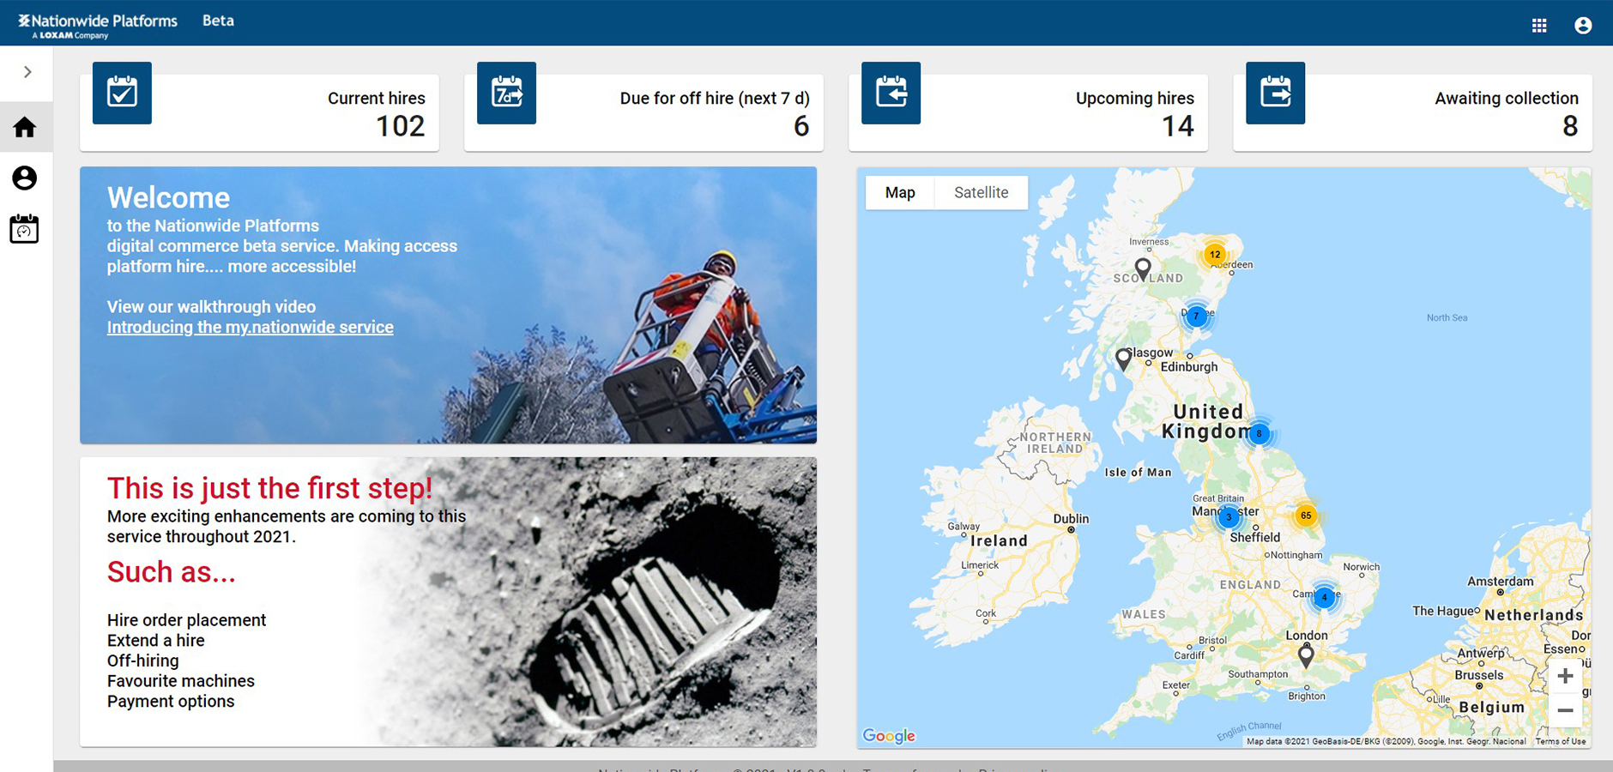Click the map pin near Glasgow
The image size is (1613, 772).
point(1123,359)
